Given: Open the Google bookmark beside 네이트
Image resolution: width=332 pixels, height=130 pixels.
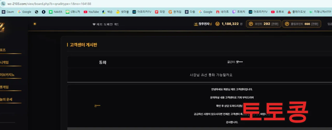Looking at the screenshot, I should pos(205,12).
